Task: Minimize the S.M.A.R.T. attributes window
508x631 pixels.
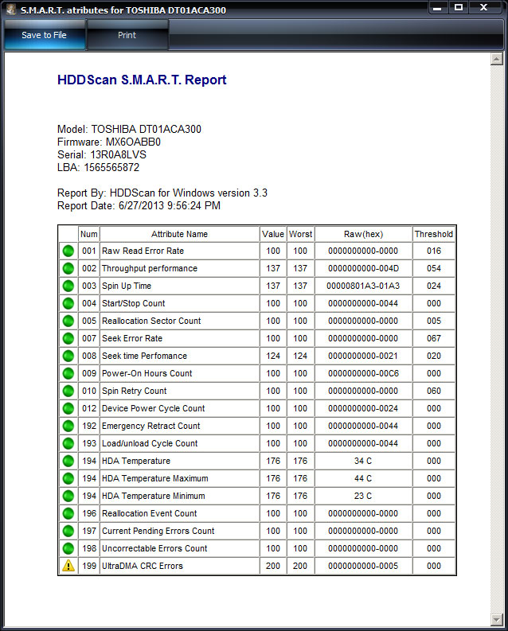Action: coord(438,8)
